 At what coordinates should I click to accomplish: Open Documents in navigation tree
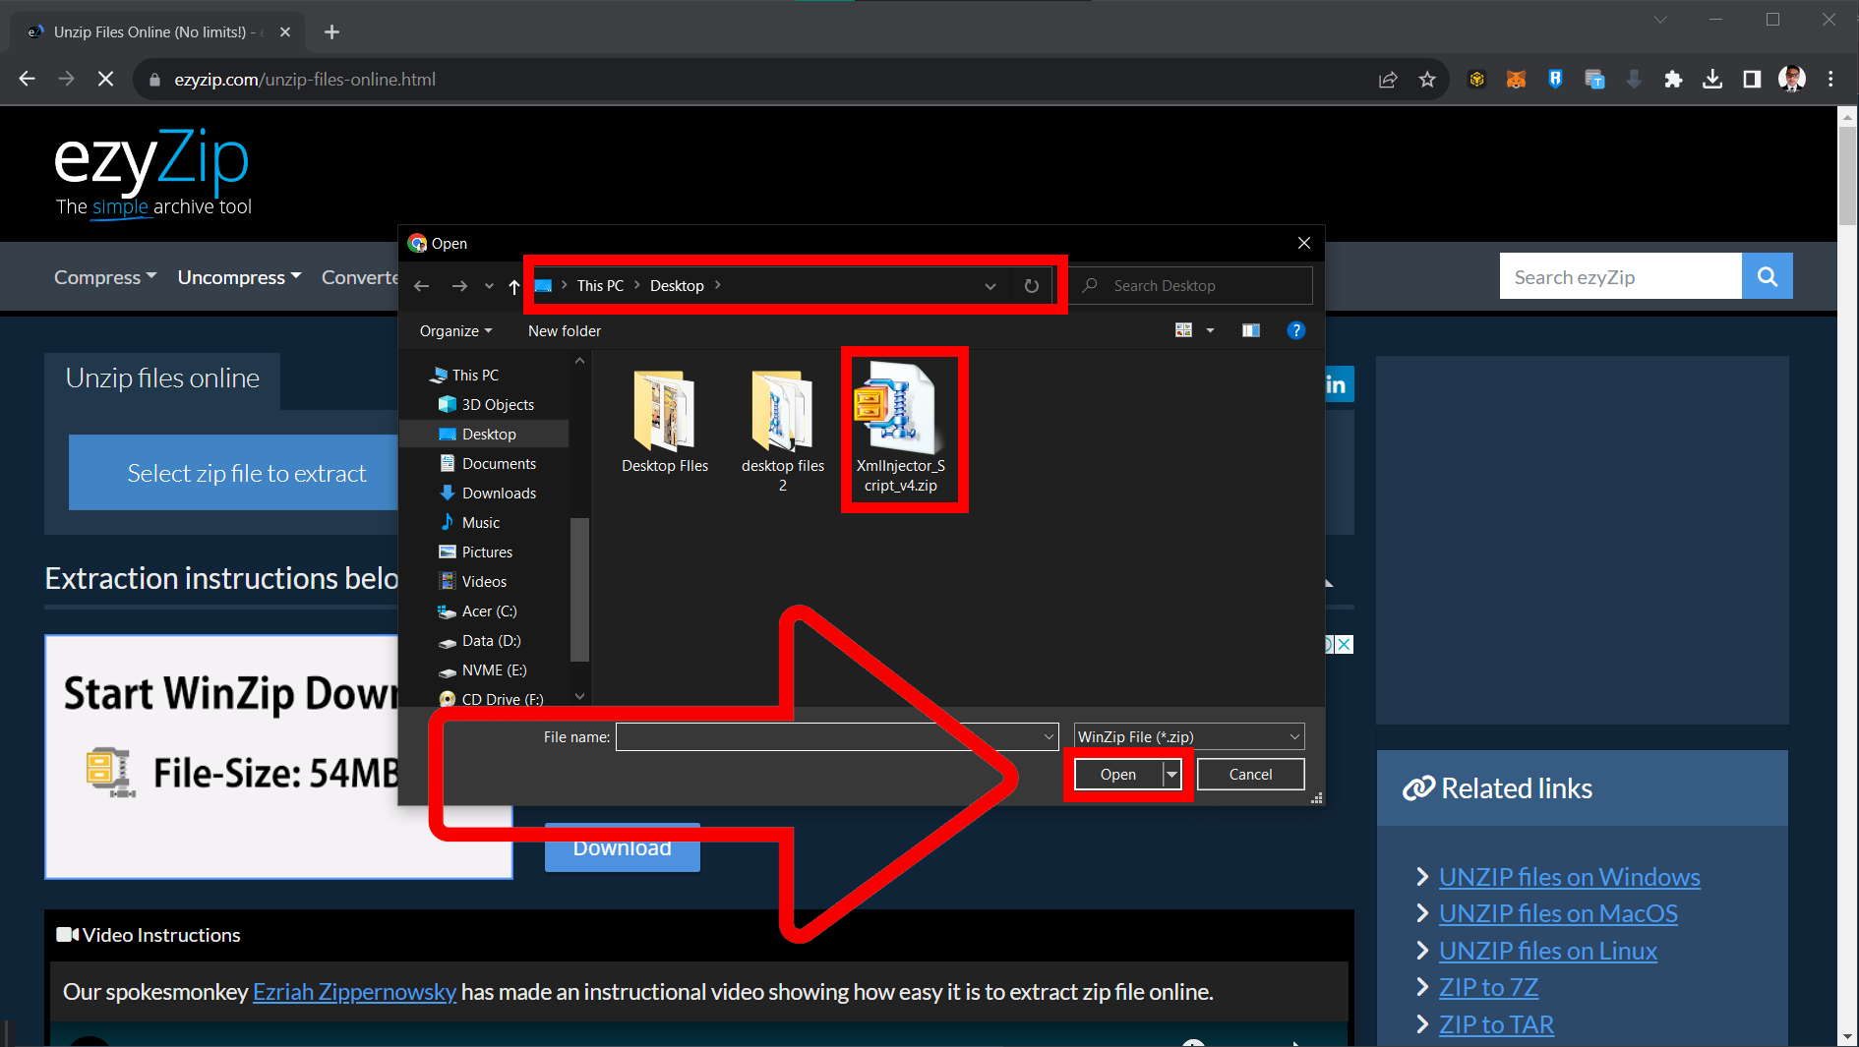point(488,463)
